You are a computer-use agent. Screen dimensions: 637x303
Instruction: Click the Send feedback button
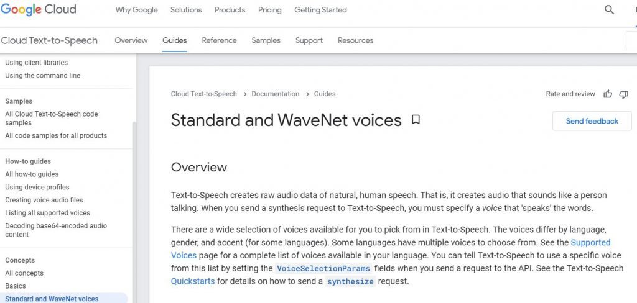592,121
